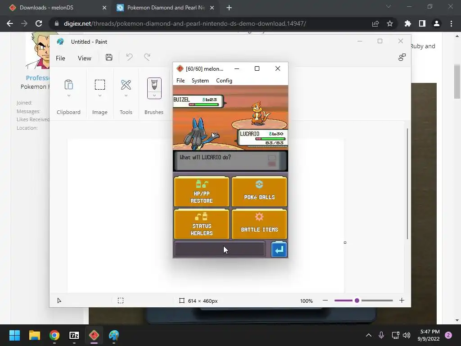This screenshot has height=346, width=461.
Task: Click the selection size icon in status bar
Action: tap(121, 300)
